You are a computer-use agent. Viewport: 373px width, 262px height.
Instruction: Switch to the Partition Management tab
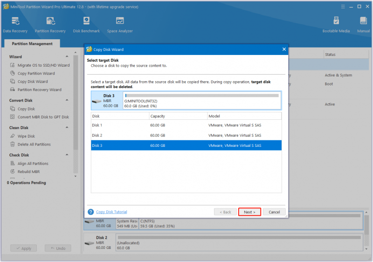coord(32,44)
